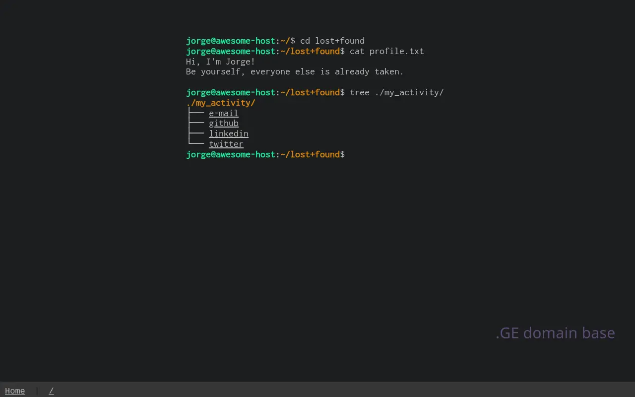The image size is (635, 397).
Task: Follow the twitter link
Action: 226,144
